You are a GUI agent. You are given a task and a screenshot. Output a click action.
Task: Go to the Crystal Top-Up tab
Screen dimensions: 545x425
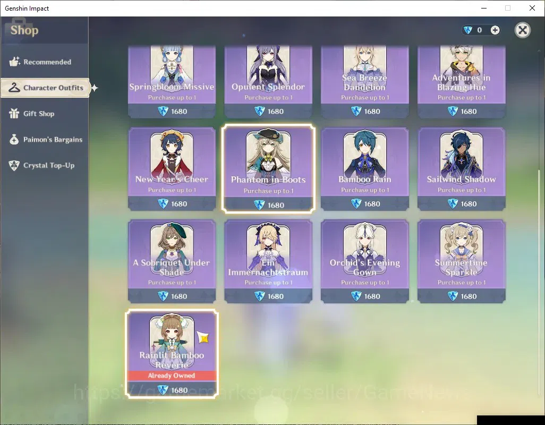click(45, 165)
